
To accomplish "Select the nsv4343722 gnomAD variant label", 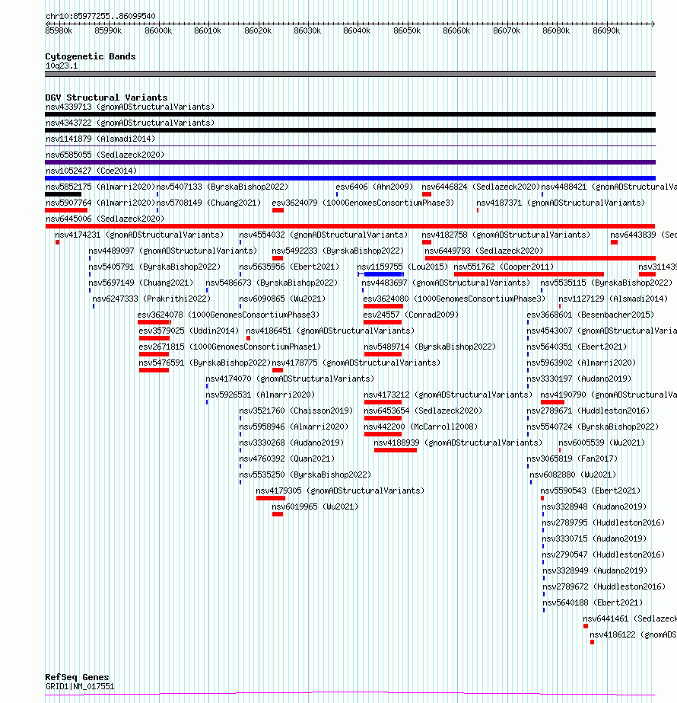I will click(x=130, y=123).
